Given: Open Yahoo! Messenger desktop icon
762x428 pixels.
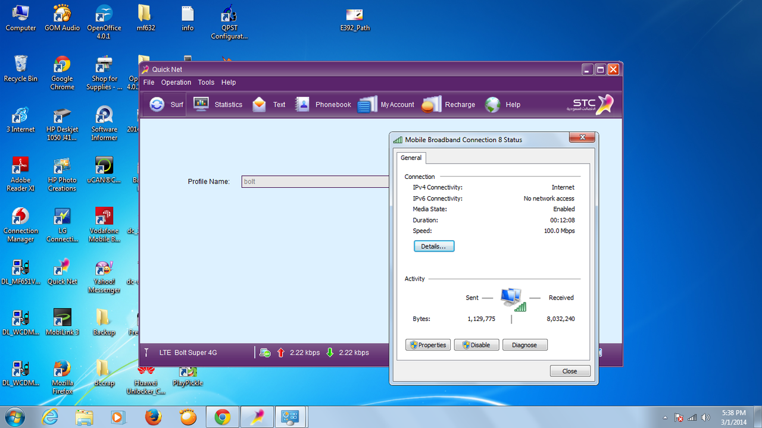Looking at the screenshot, I should pyautogui.click(x=104, y=276).
